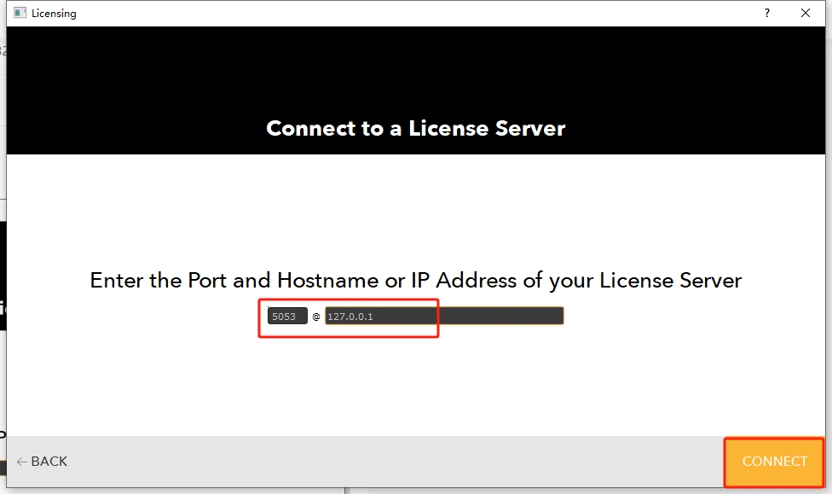Click the left arrow beside BACK
The width and height of the screenshot is (832, 494).
pos(21,462)
